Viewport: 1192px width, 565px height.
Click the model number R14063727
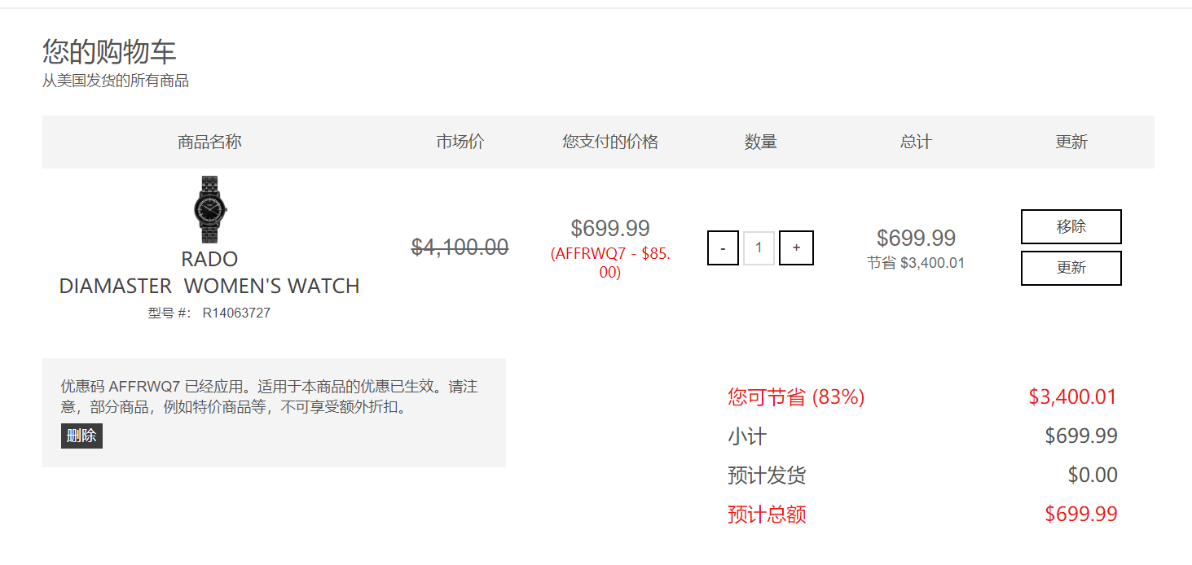tap(236, 313)
